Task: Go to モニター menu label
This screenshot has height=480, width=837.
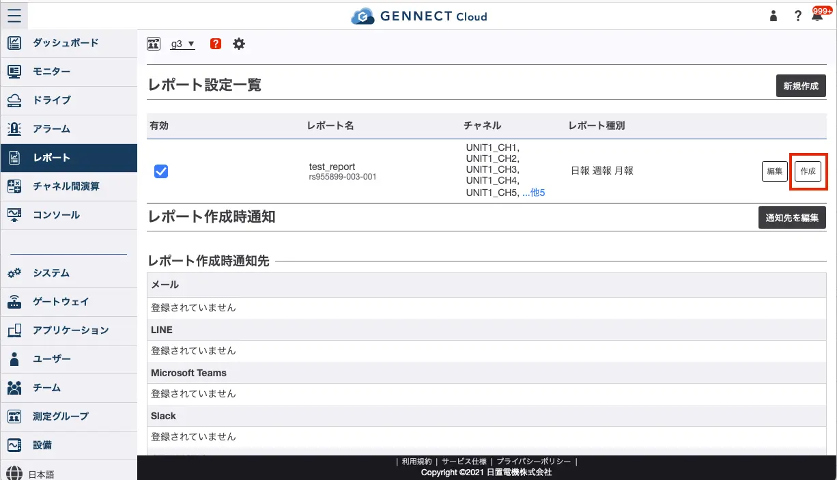Action: point(51,72)
